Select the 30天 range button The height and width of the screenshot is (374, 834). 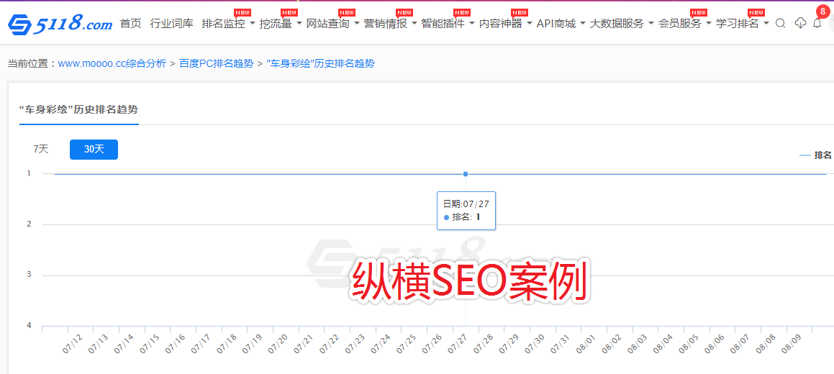click(94, 150)
